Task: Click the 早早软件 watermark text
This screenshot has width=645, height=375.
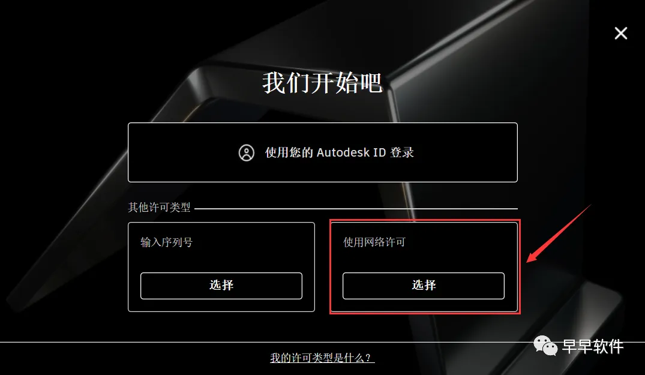Action: pyautogui.click(x=593, y=346)
